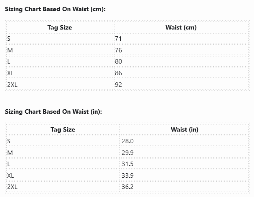Click the waist value 92 for 2XL

coord(118,85)
